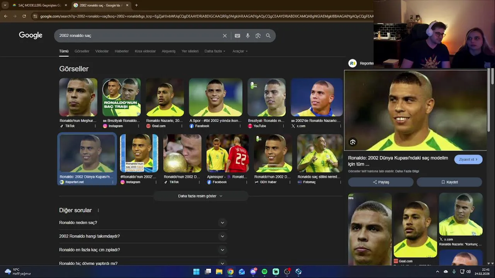Expand 'Daha fazla' dropdown
495x278 pixels.
(x=215, y=51)
